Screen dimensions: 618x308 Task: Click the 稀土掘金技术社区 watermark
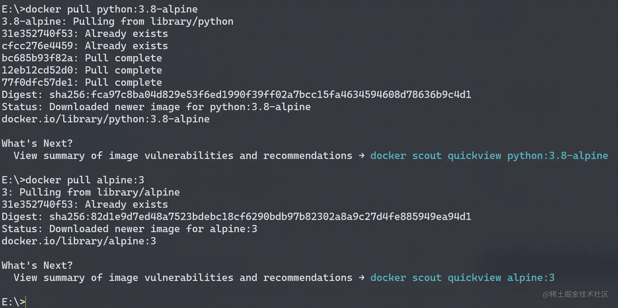[x=575, y=294]
